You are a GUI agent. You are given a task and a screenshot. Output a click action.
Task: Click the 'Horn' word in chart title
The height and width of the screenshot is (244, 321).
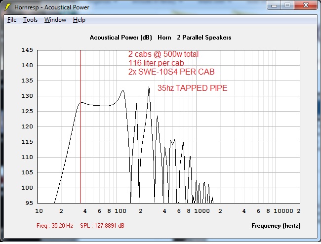pyautogui.click(x=164, y=38)
